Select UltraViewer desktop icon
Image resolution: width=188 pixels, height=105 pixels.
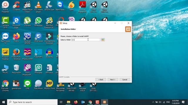[x=38, y=37]
